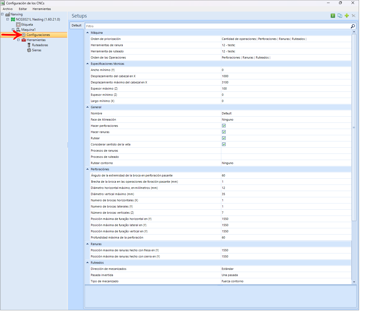Collapse the Ruteados section
369x313 pixels.
[x=87, y=263]
